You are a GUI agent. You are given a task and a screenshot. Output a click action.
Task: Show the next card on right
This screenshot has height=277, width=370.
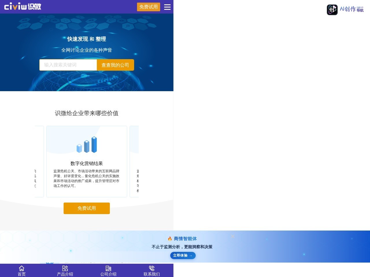[134, 162]
